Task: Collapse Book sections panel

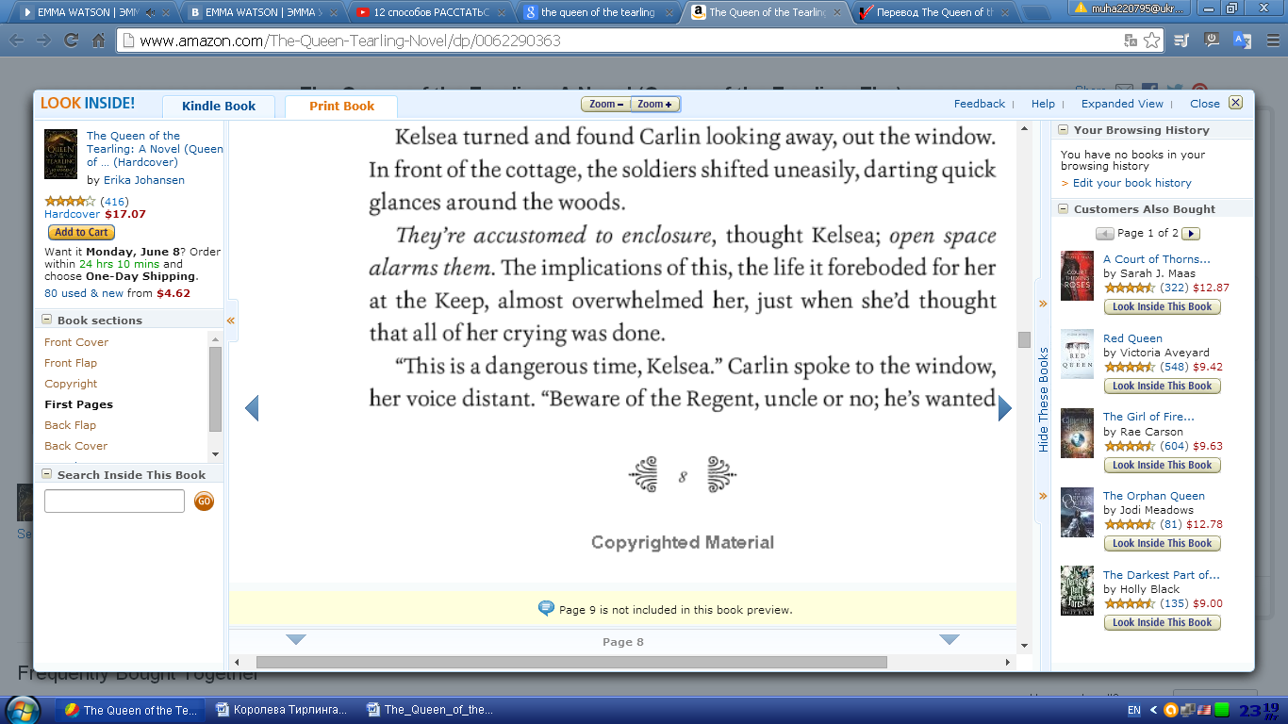Action: pos(47,321)
